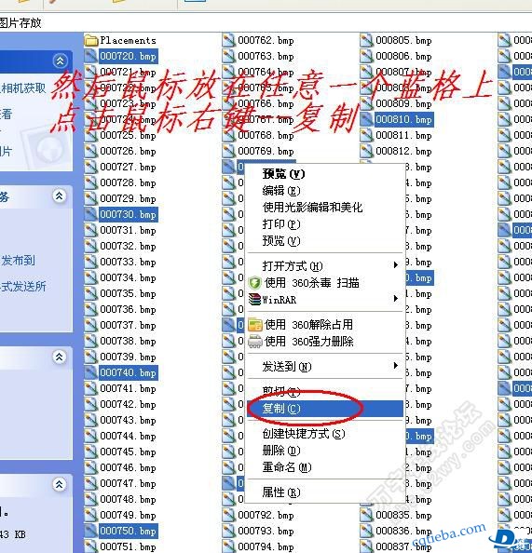Click the 发布到 sidebar link

click(x=18, y=261)
